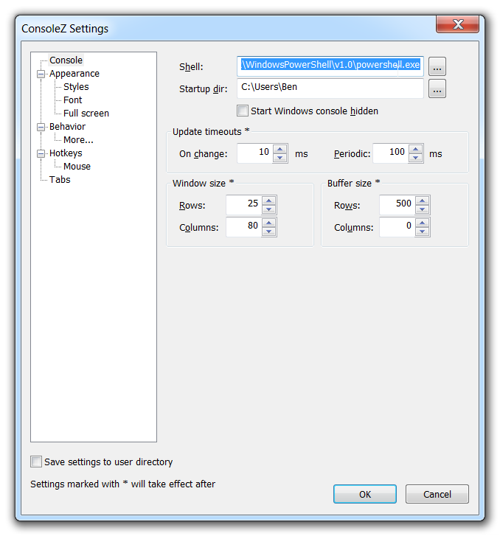Screen dimensions: 500x536
Task: Select Behavior in the settings tree
Action: pos(67,127)
